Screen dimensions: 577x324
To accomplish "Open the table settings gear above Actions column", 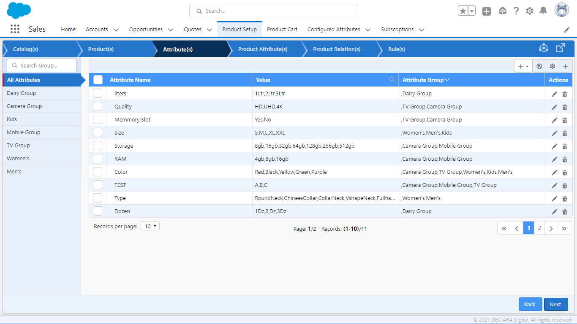I will tap(553, 66).
